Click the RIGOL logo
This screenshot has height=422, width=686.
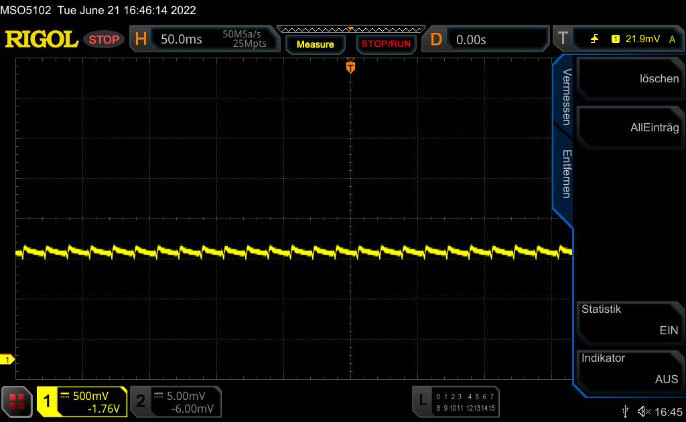(x=42, y=40)
